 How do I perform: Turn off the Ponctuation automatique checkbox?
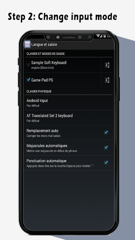106,163
